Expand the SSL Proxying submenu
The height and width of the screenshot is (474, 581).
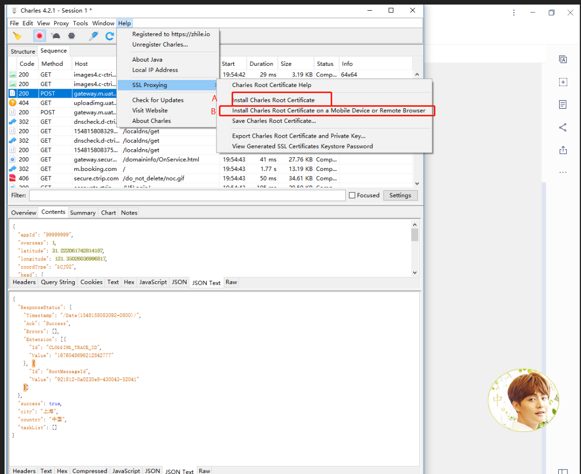click(167, 85)
